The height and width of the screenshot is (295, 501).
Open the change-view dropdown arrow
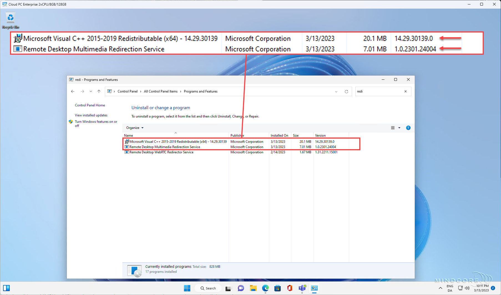pos(399,128)
